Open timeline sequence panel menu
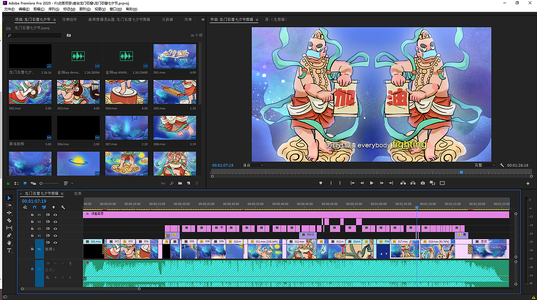This screenshot has width=537, height=300. (62, 194)
